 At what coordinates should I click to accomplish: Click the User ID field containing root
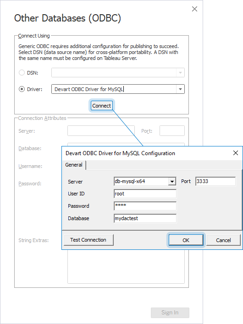pyautogui.click(x=145, y=194)
